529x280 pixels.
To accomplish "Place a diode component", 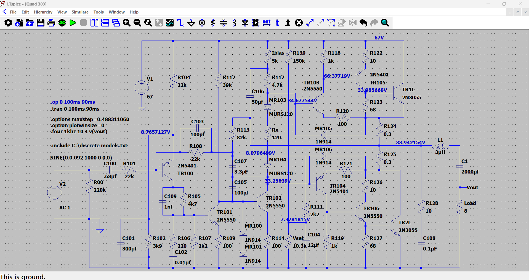I will pyautogui.click(x=245, y=23).
